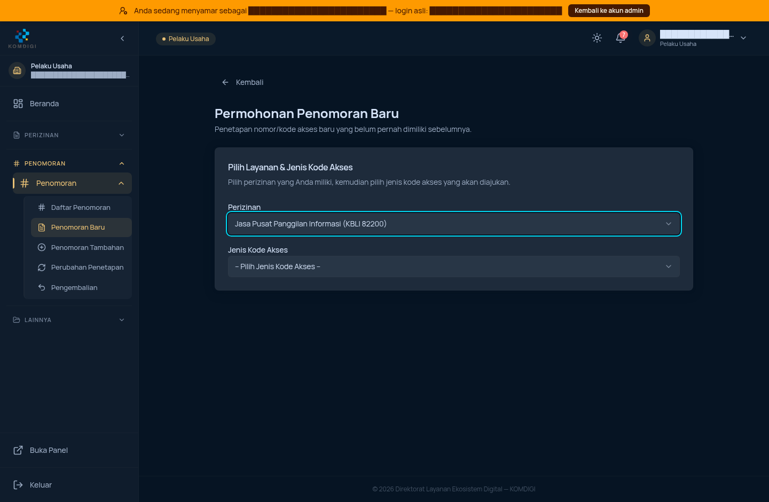Expand the user account menu chevron
The height and width of the screenshot is (502, 769).
coord(743,38)
